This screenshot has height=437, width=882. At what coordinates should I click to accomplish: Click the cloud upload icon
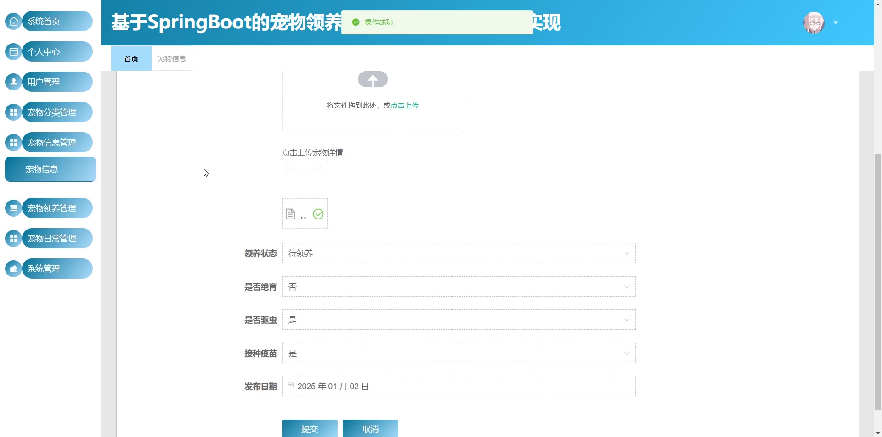click(x=373, y=79)
